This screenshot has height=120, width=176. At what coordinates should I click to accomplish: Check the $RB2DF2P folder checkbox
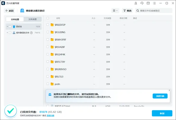pos(48,25)
